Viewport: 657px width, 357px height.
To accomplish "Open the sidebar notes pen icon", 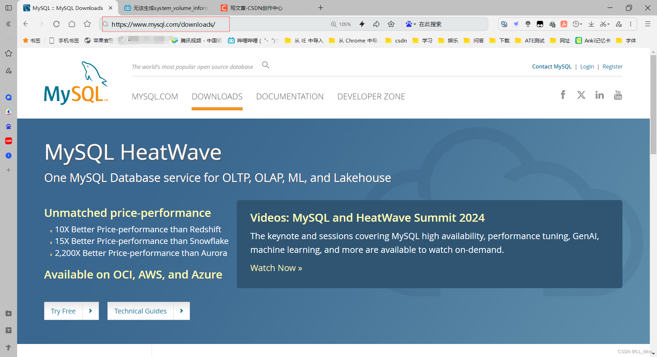I will coord(9,71).
